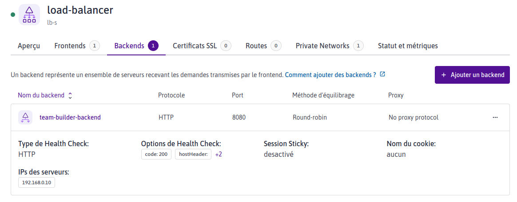The height and width of the screenshot is (202, 517).
Task: Open the Aperçu tab
Action: tap(29, 46)
